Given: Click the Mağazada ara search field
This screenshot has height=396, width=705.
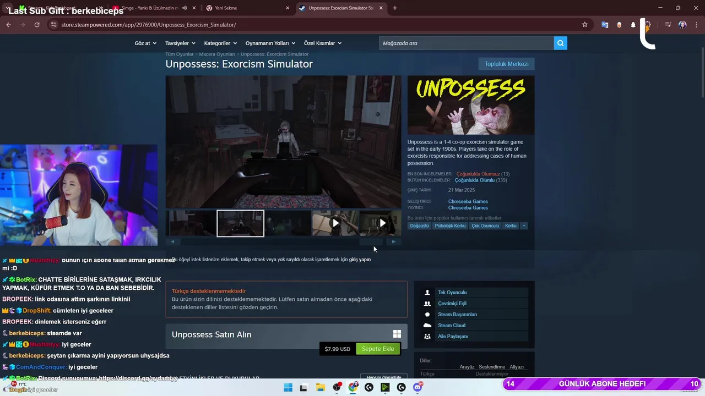Looking at the screenshot, I should 467,43.
